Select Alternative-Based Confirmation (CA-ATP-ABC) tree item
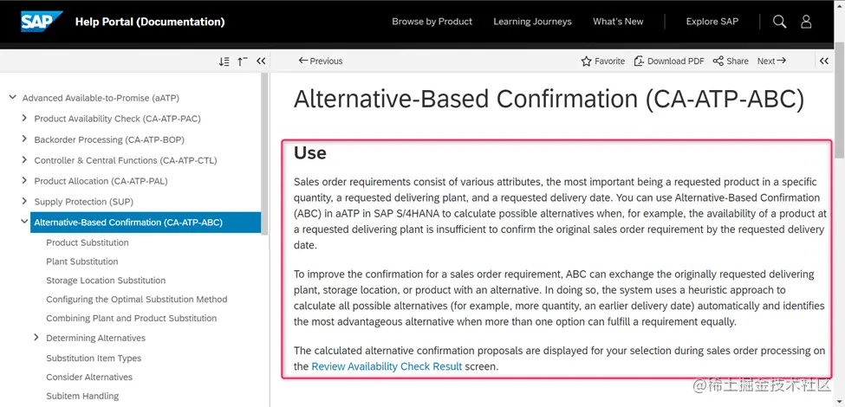Image resolution: width=845 pixels, height=407 pixels. (146, 223)
